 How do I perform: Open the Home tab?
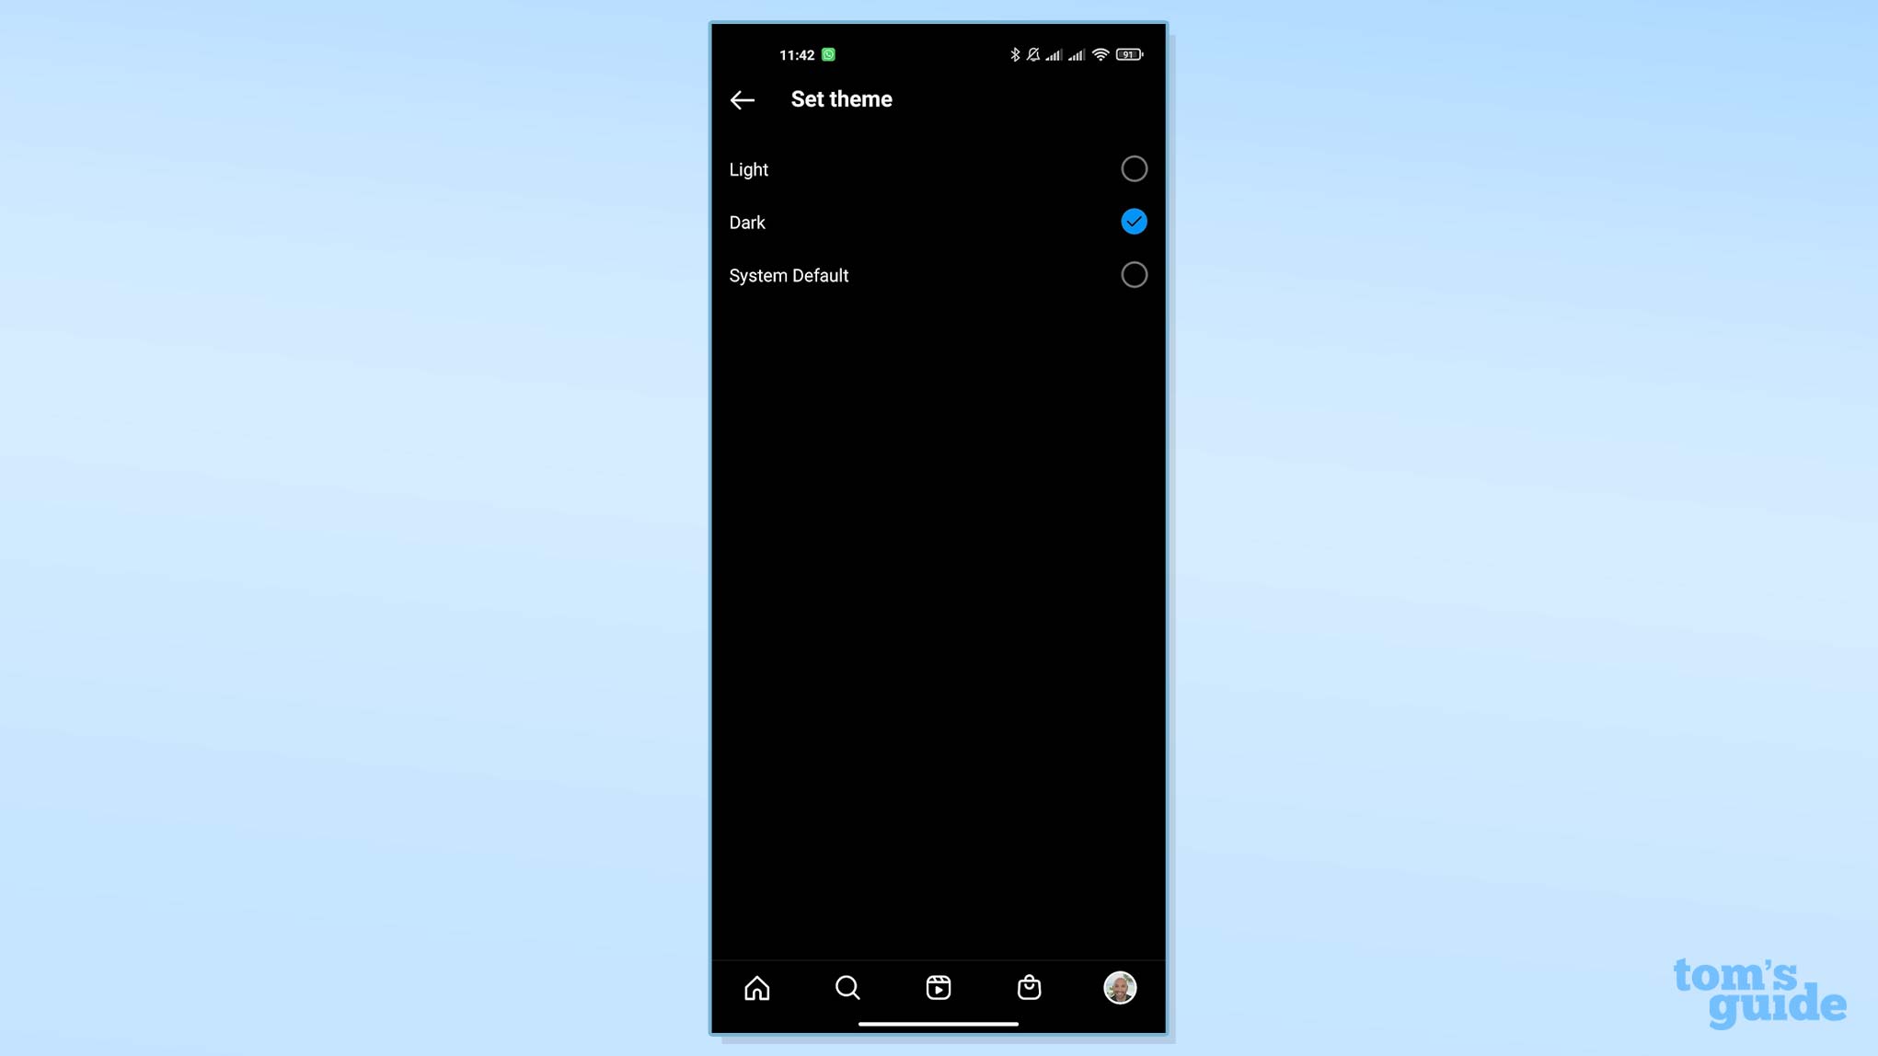coord(755,988)
